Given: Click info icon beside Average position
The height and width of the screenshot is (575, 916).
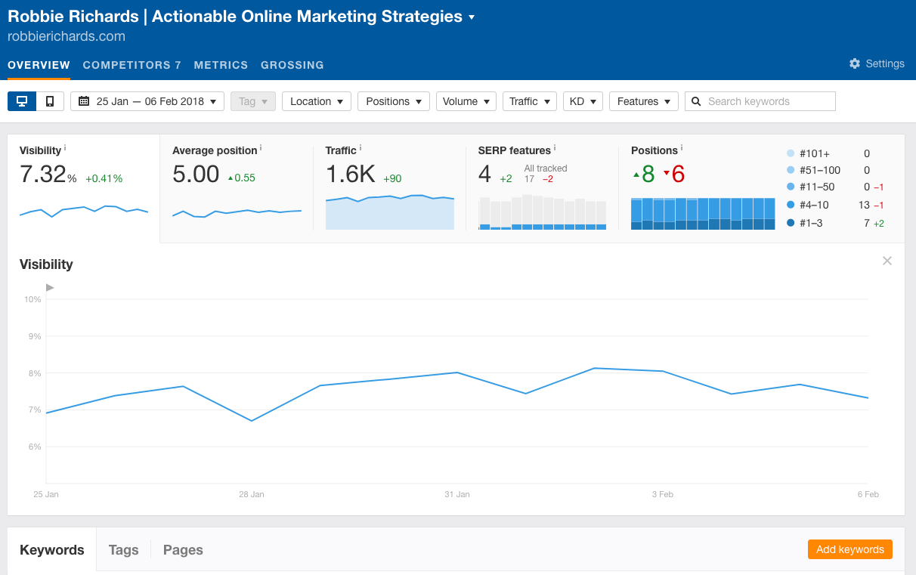Looking at the screenshot, I should tap(261, 148).
